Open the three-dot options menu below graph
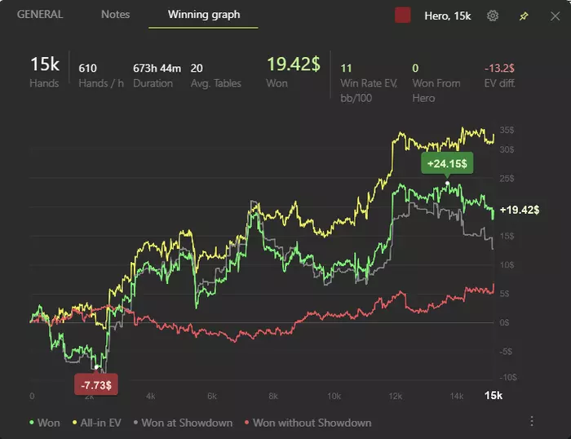Image resolution: width=571 pixels, height=439 pixels. [532, 421]
